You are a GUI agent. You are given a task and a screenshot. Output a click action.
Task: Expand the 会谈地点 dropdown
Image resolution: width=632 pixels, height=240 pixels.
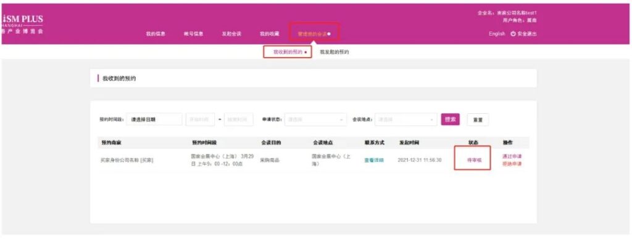[406, 119]
